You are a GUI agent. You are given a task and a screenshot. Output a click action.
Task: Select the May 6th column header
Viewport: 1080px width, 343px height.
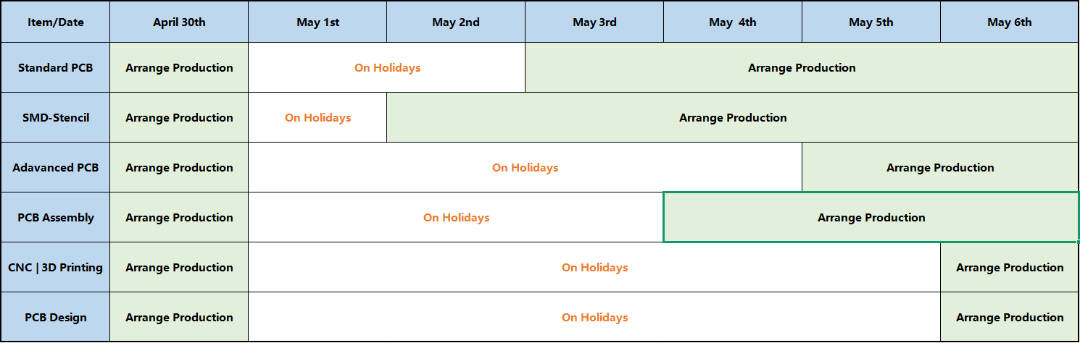[x=1009, y=22]
